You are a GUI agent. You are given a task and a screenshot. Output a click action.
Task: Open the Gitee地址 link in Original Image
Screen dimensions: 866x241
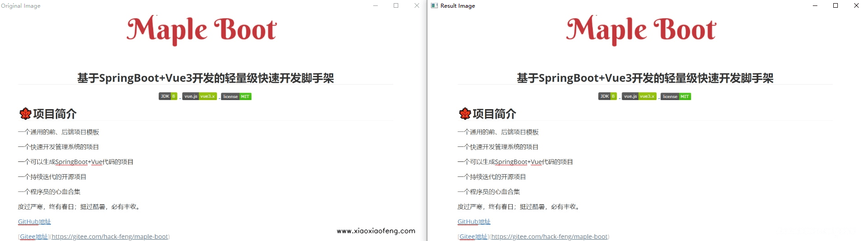34,236
